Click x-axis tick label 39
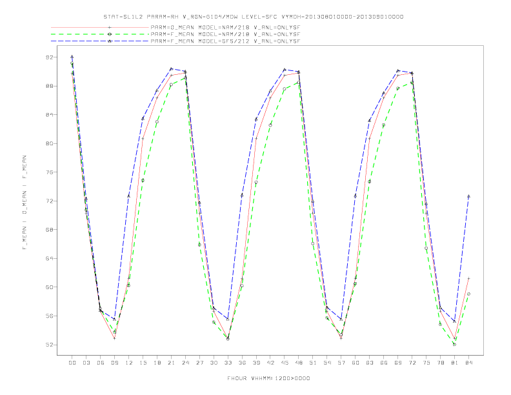This screenshot has width=511, height=395. click(x=256, y=363)
